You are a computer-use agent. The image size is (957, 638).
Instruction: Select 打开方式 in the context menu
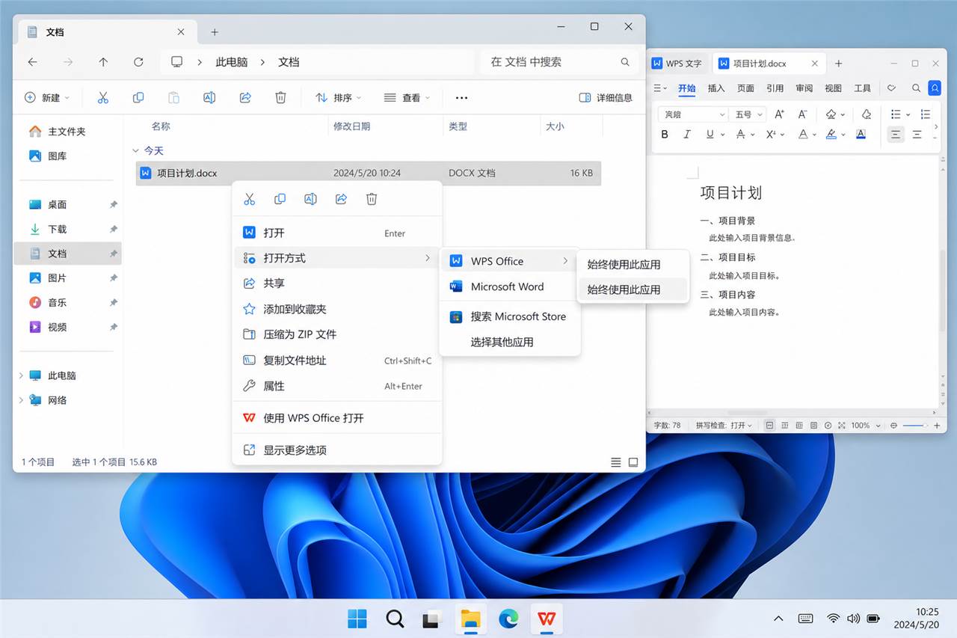click(x=337, y=258)
